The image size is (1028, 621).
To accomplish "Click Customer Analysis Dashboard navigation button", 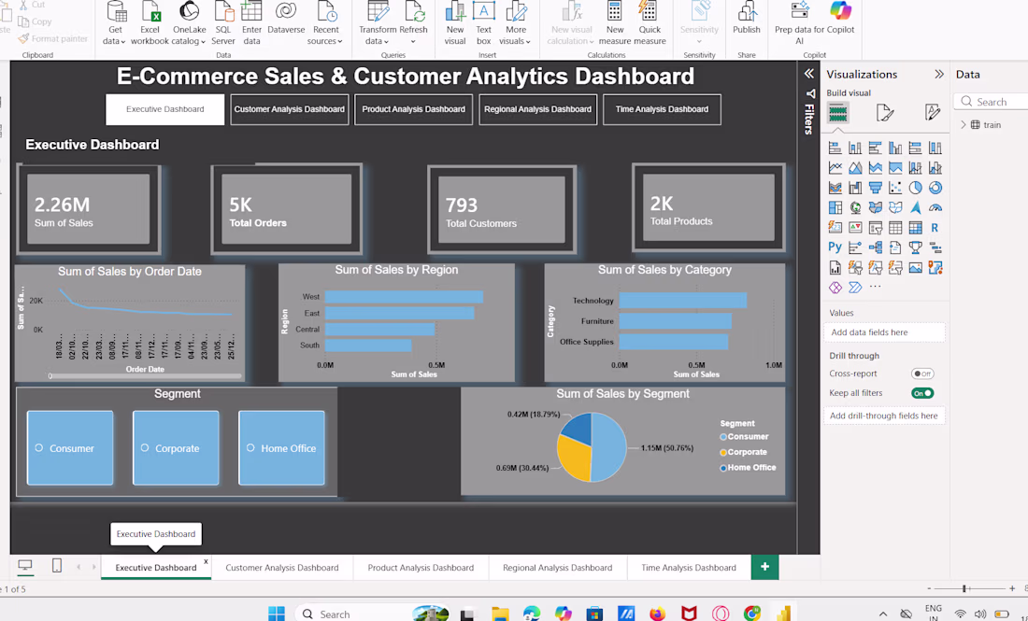I will pyautogui.click(x=289, y=109).
